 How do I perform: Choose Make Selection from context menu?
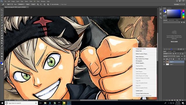[140, 57]
